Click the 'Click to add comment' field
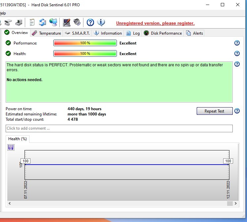The width and height of the screenshot is (247, 222). click(119, 129)
